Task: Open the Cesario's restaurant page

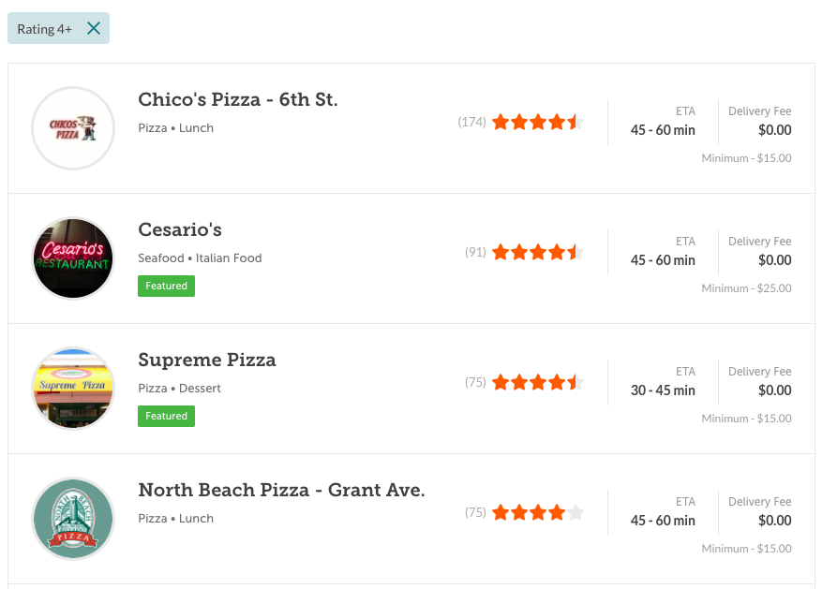Action: [180, 230]
